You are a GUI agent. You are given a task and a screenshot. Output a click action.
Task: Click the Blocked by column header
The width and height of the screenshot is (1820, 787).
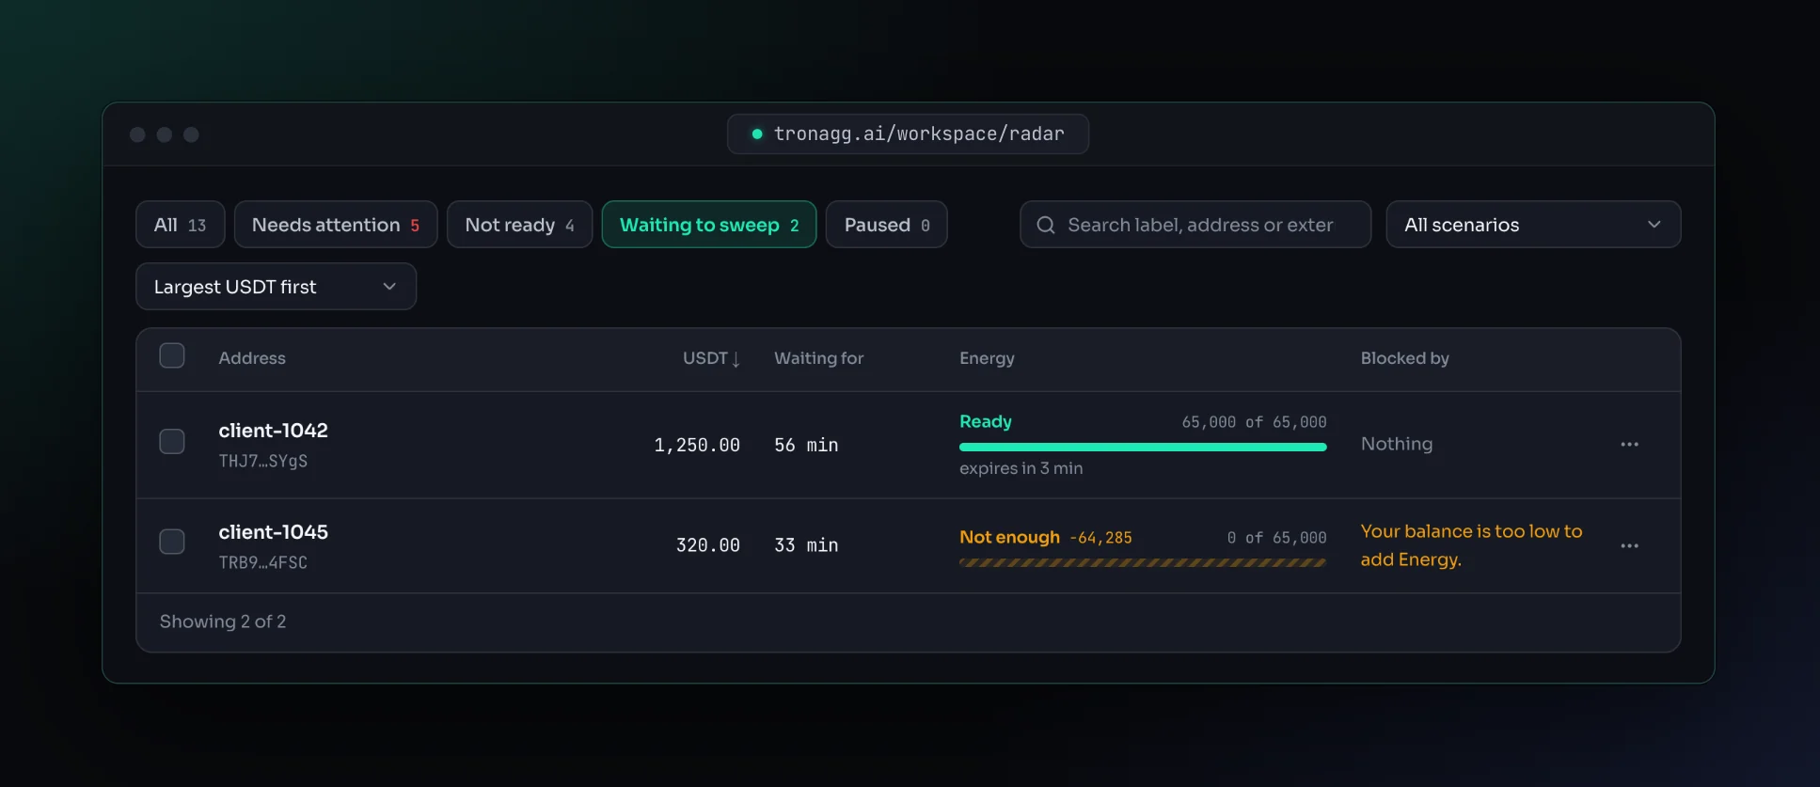[1404, 358]
